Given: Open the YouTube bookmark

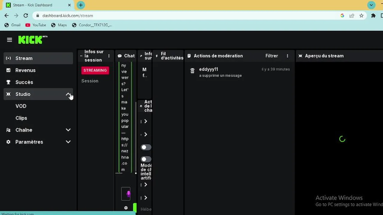Looking at the screenshot, I should tap(36, 25).
